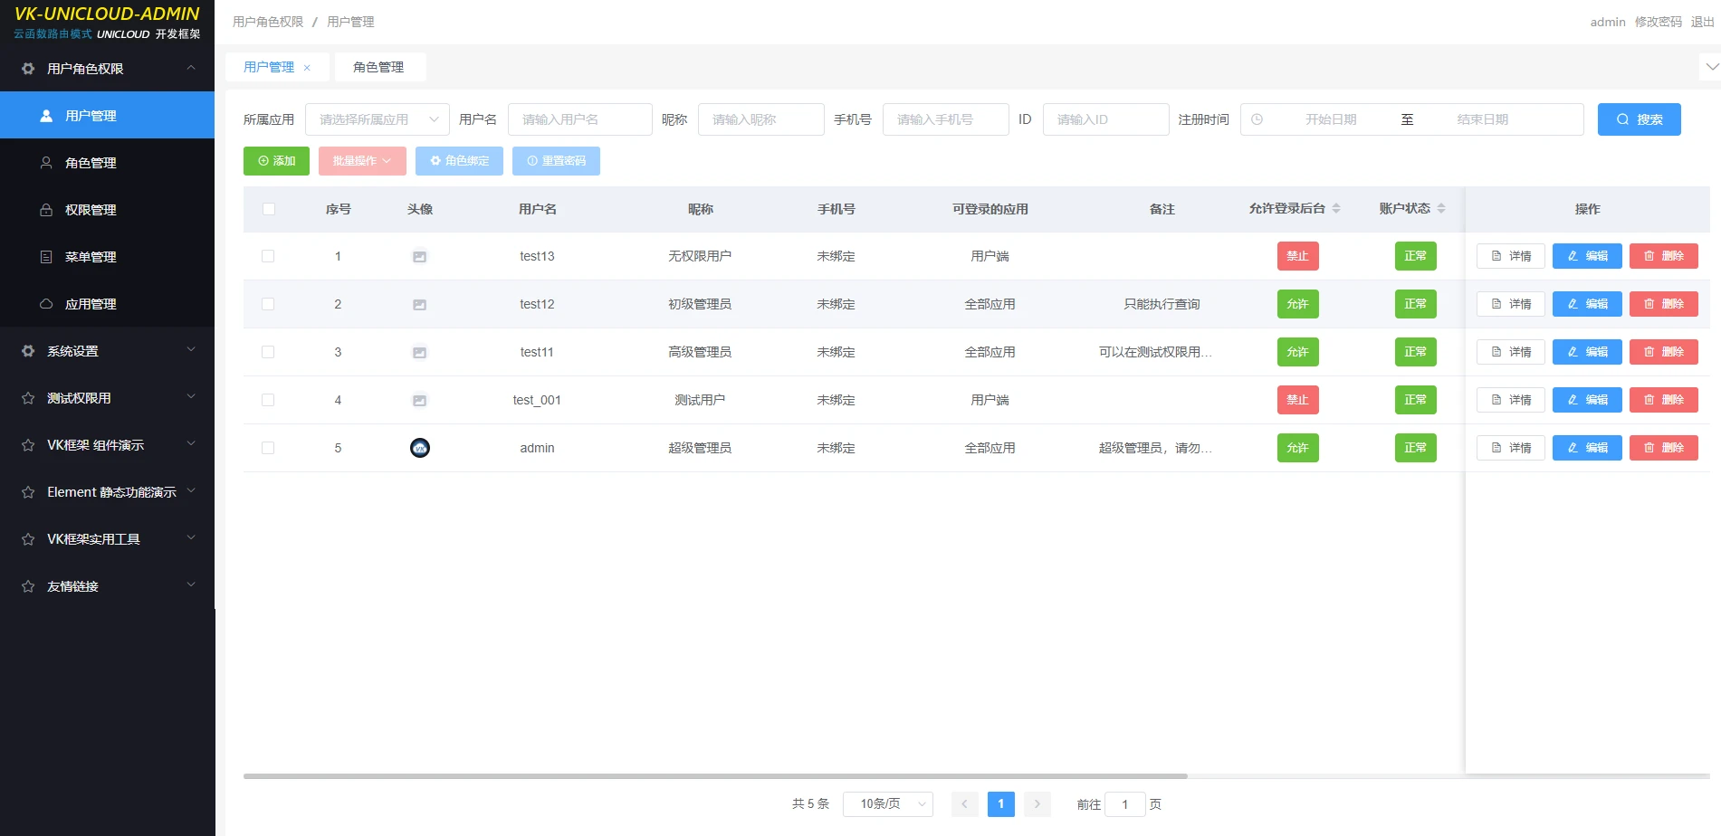Image resolution: width=1721 pixels, height=836 pixels.
Task: Click the sort icon on 账户状态 column
Action: [1441, 209]
